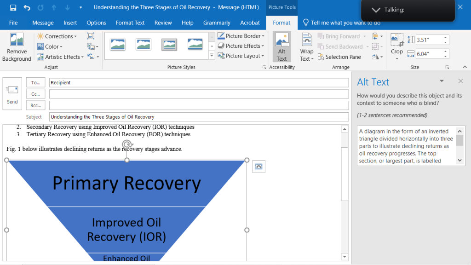
Task: Go to next item with down arrow
Action: [67, 7]
